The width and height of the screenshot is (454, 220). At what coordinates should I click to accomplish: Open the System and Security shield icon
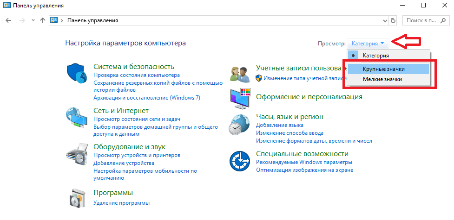coord(77,73)
